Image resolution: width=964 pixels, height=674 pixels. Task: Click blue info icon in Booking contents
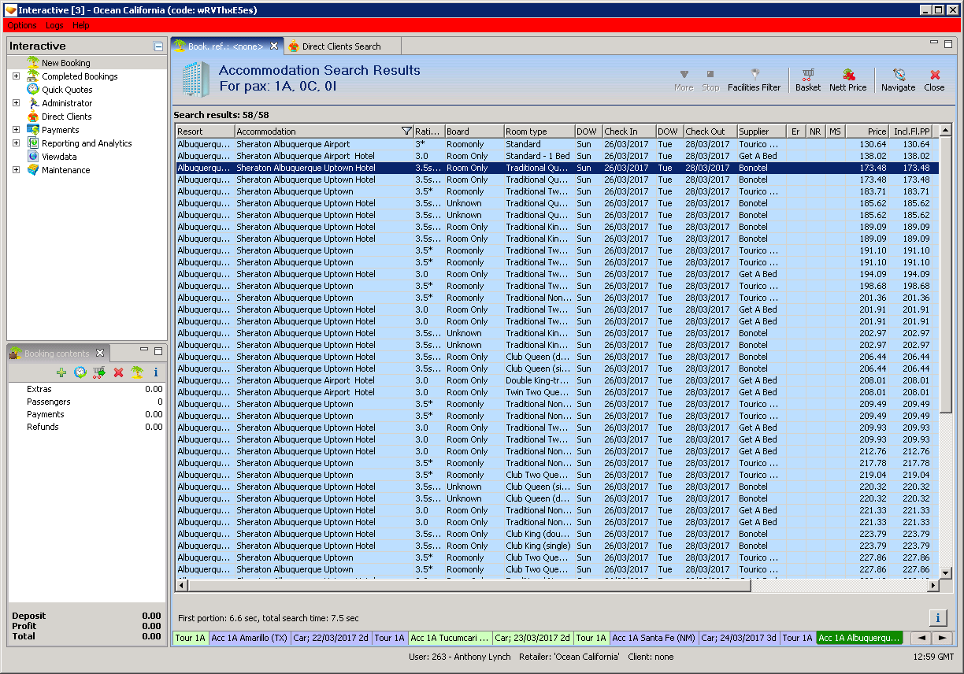[x=156, y=372]
